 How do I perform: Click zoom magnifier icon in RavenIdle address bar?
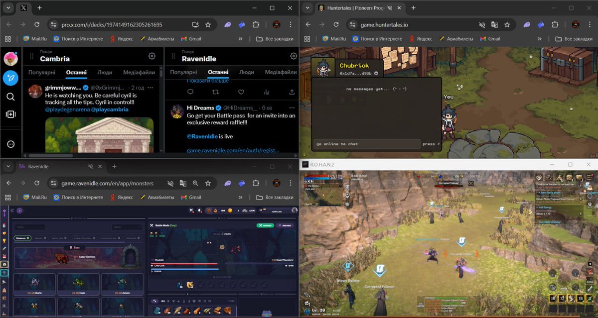point(195,183)
